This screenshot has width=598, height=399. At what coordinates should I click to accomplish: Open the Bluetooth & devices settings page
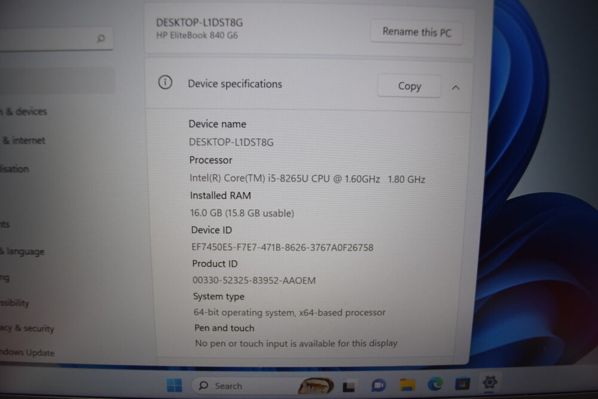pos(24,111)
